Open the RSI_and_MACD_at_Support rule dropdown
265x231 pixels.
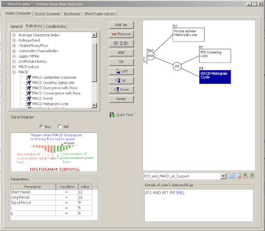point(223,176)
